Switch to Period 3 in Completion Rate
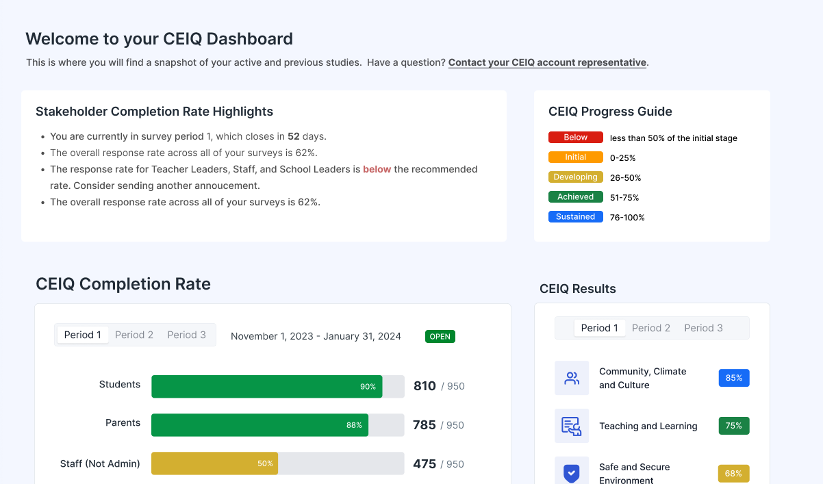Image resolution: width=823 pixels, height=484 pixels. click(186, 335)
